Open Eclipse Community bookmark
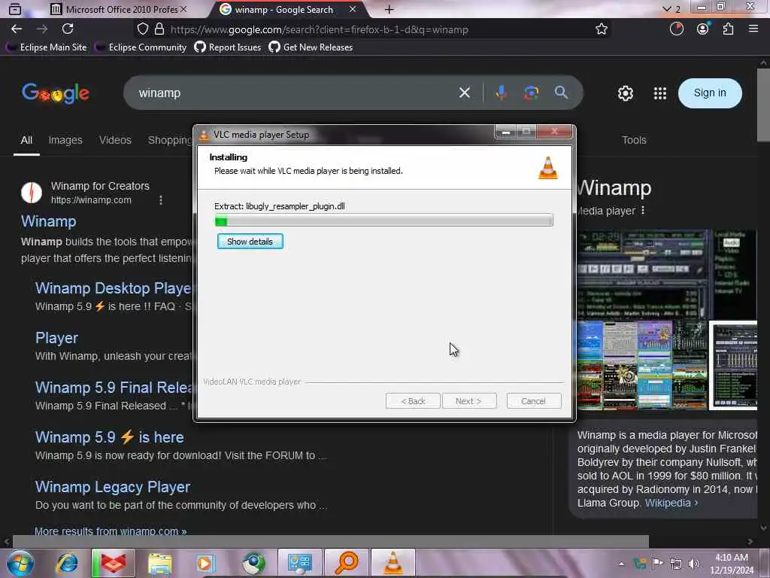 tap(141, 47)
